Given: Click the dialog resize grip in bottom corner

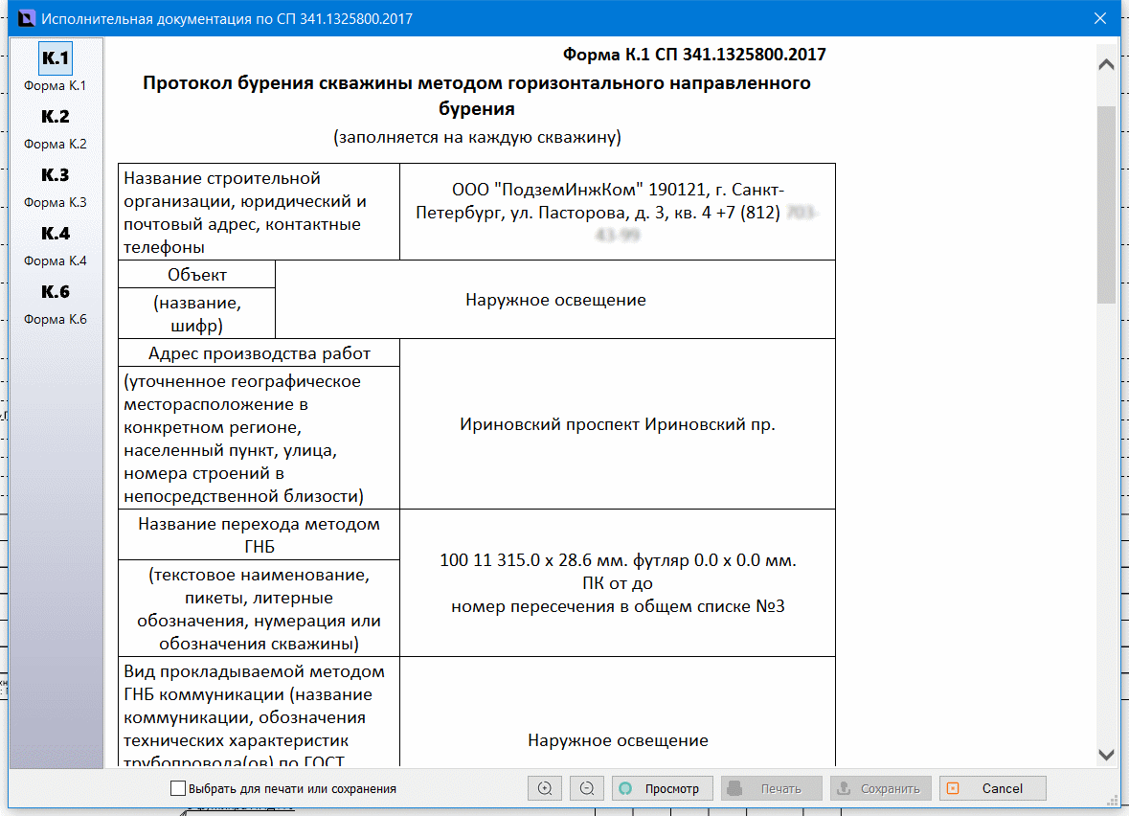Looking at the screenshot, I should 1113,801.
